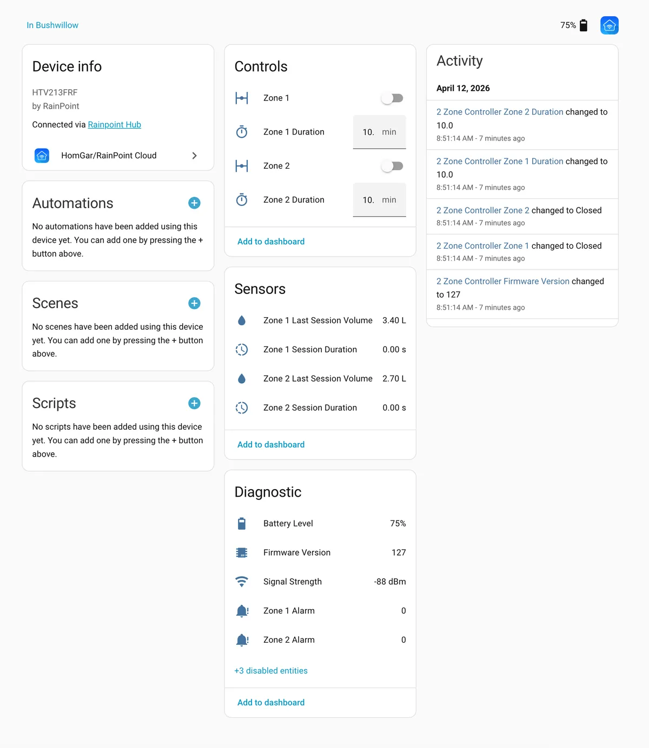Add a new automation with the plus icon
The height and width of the screenshot is (748, 649).
194,203
